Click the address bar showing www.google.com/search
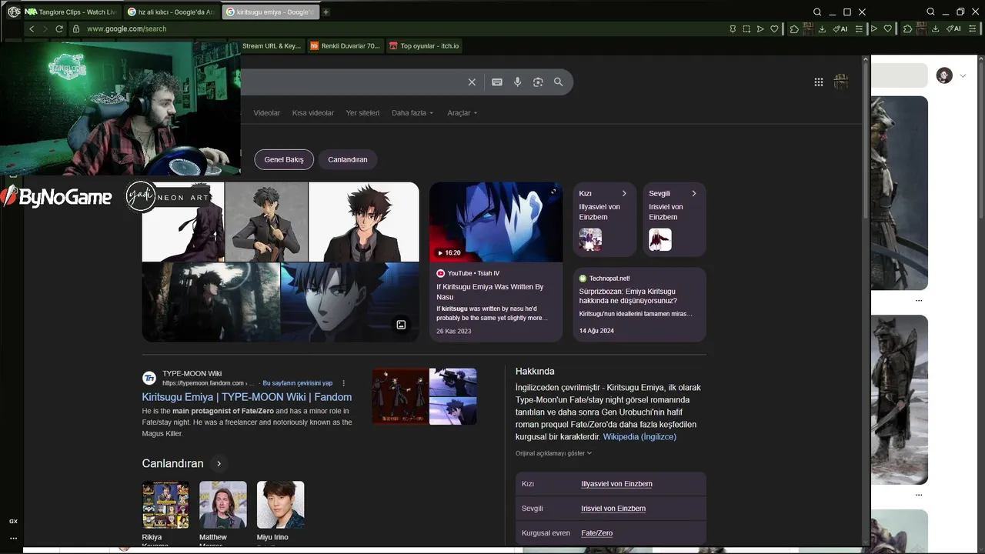This screenshot has width=985, height=554. [x=400, y=28]
